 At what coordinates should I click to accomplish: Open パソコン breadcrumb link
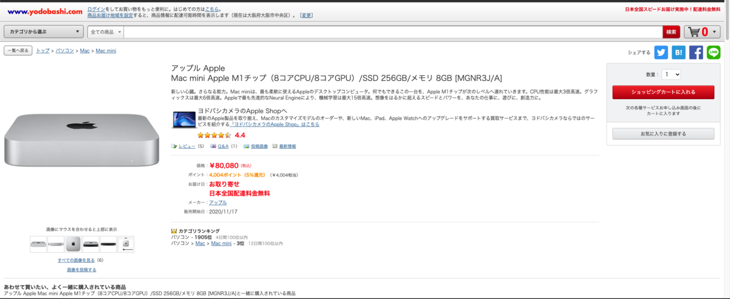(65, 51)
